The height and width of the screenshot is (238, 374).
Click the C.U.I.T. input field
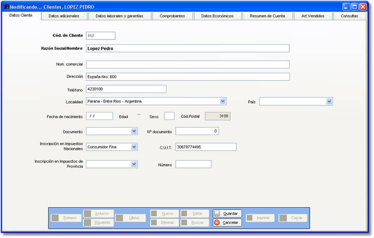tap(206, 147)
